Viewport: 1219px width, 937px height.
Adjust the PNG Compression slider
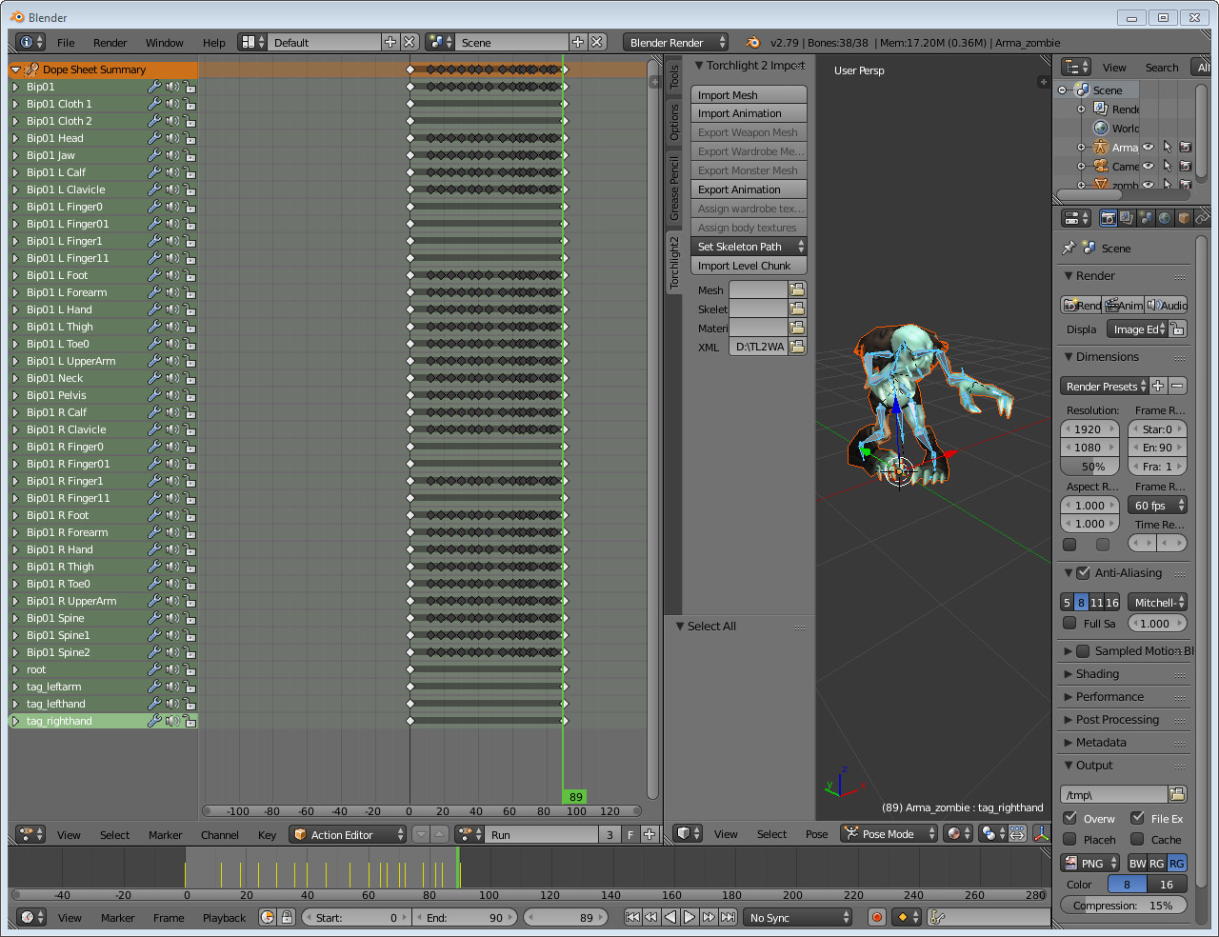(x=1124, y=906)
